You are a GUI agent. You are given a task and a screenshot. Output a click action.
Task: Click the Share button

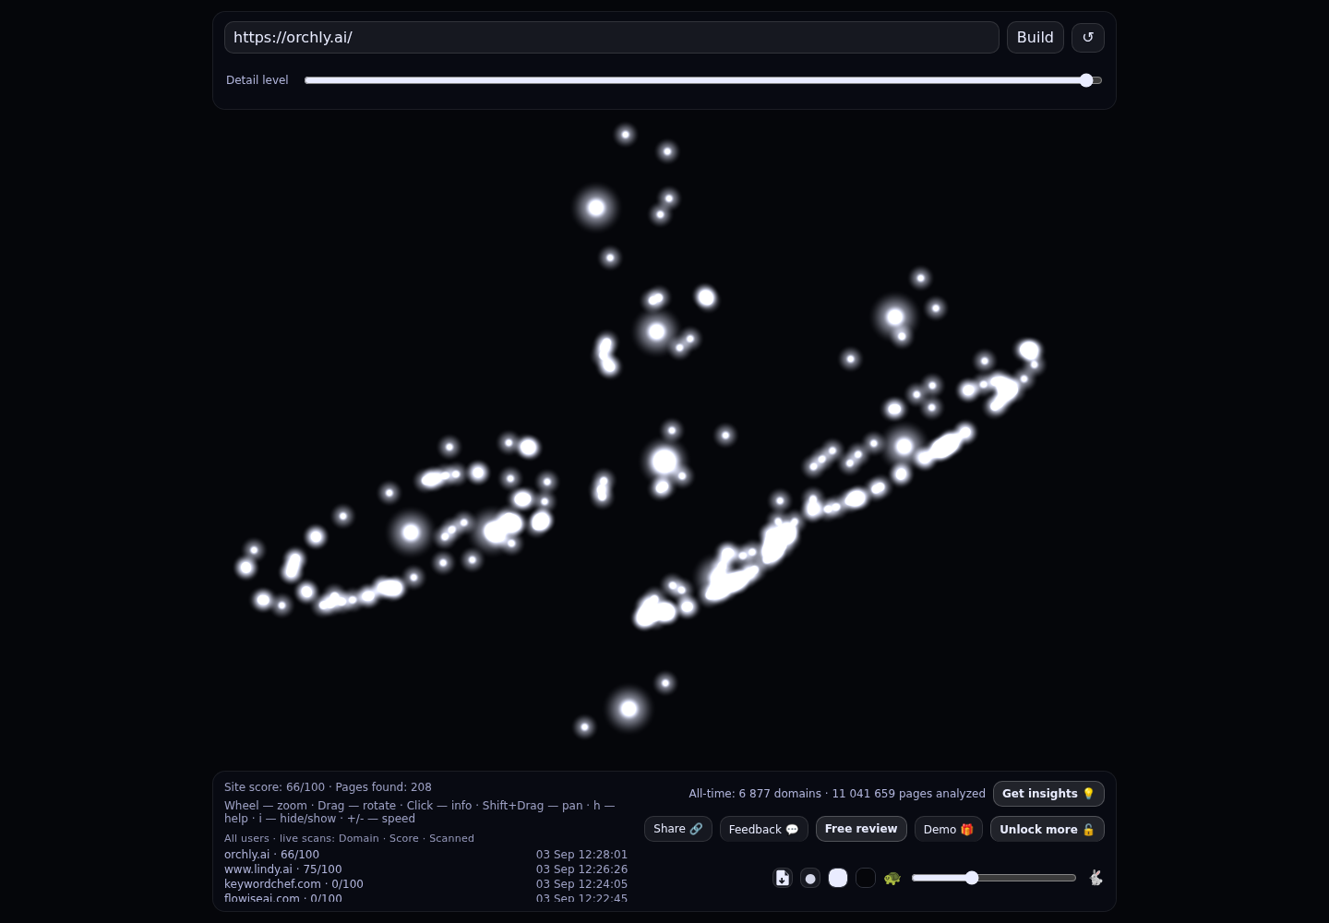click(x=678, y=829)
